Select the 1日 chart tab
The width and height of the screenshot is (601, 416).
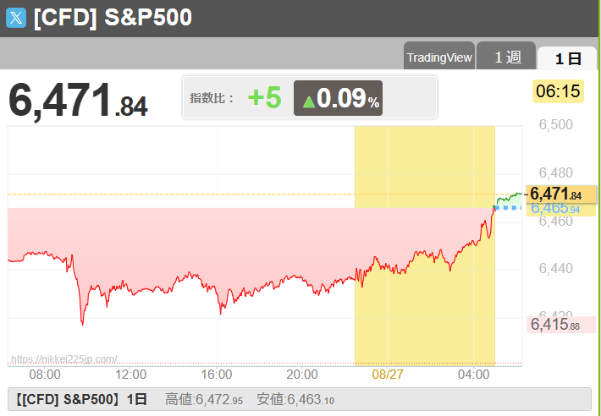pos(567,58)
